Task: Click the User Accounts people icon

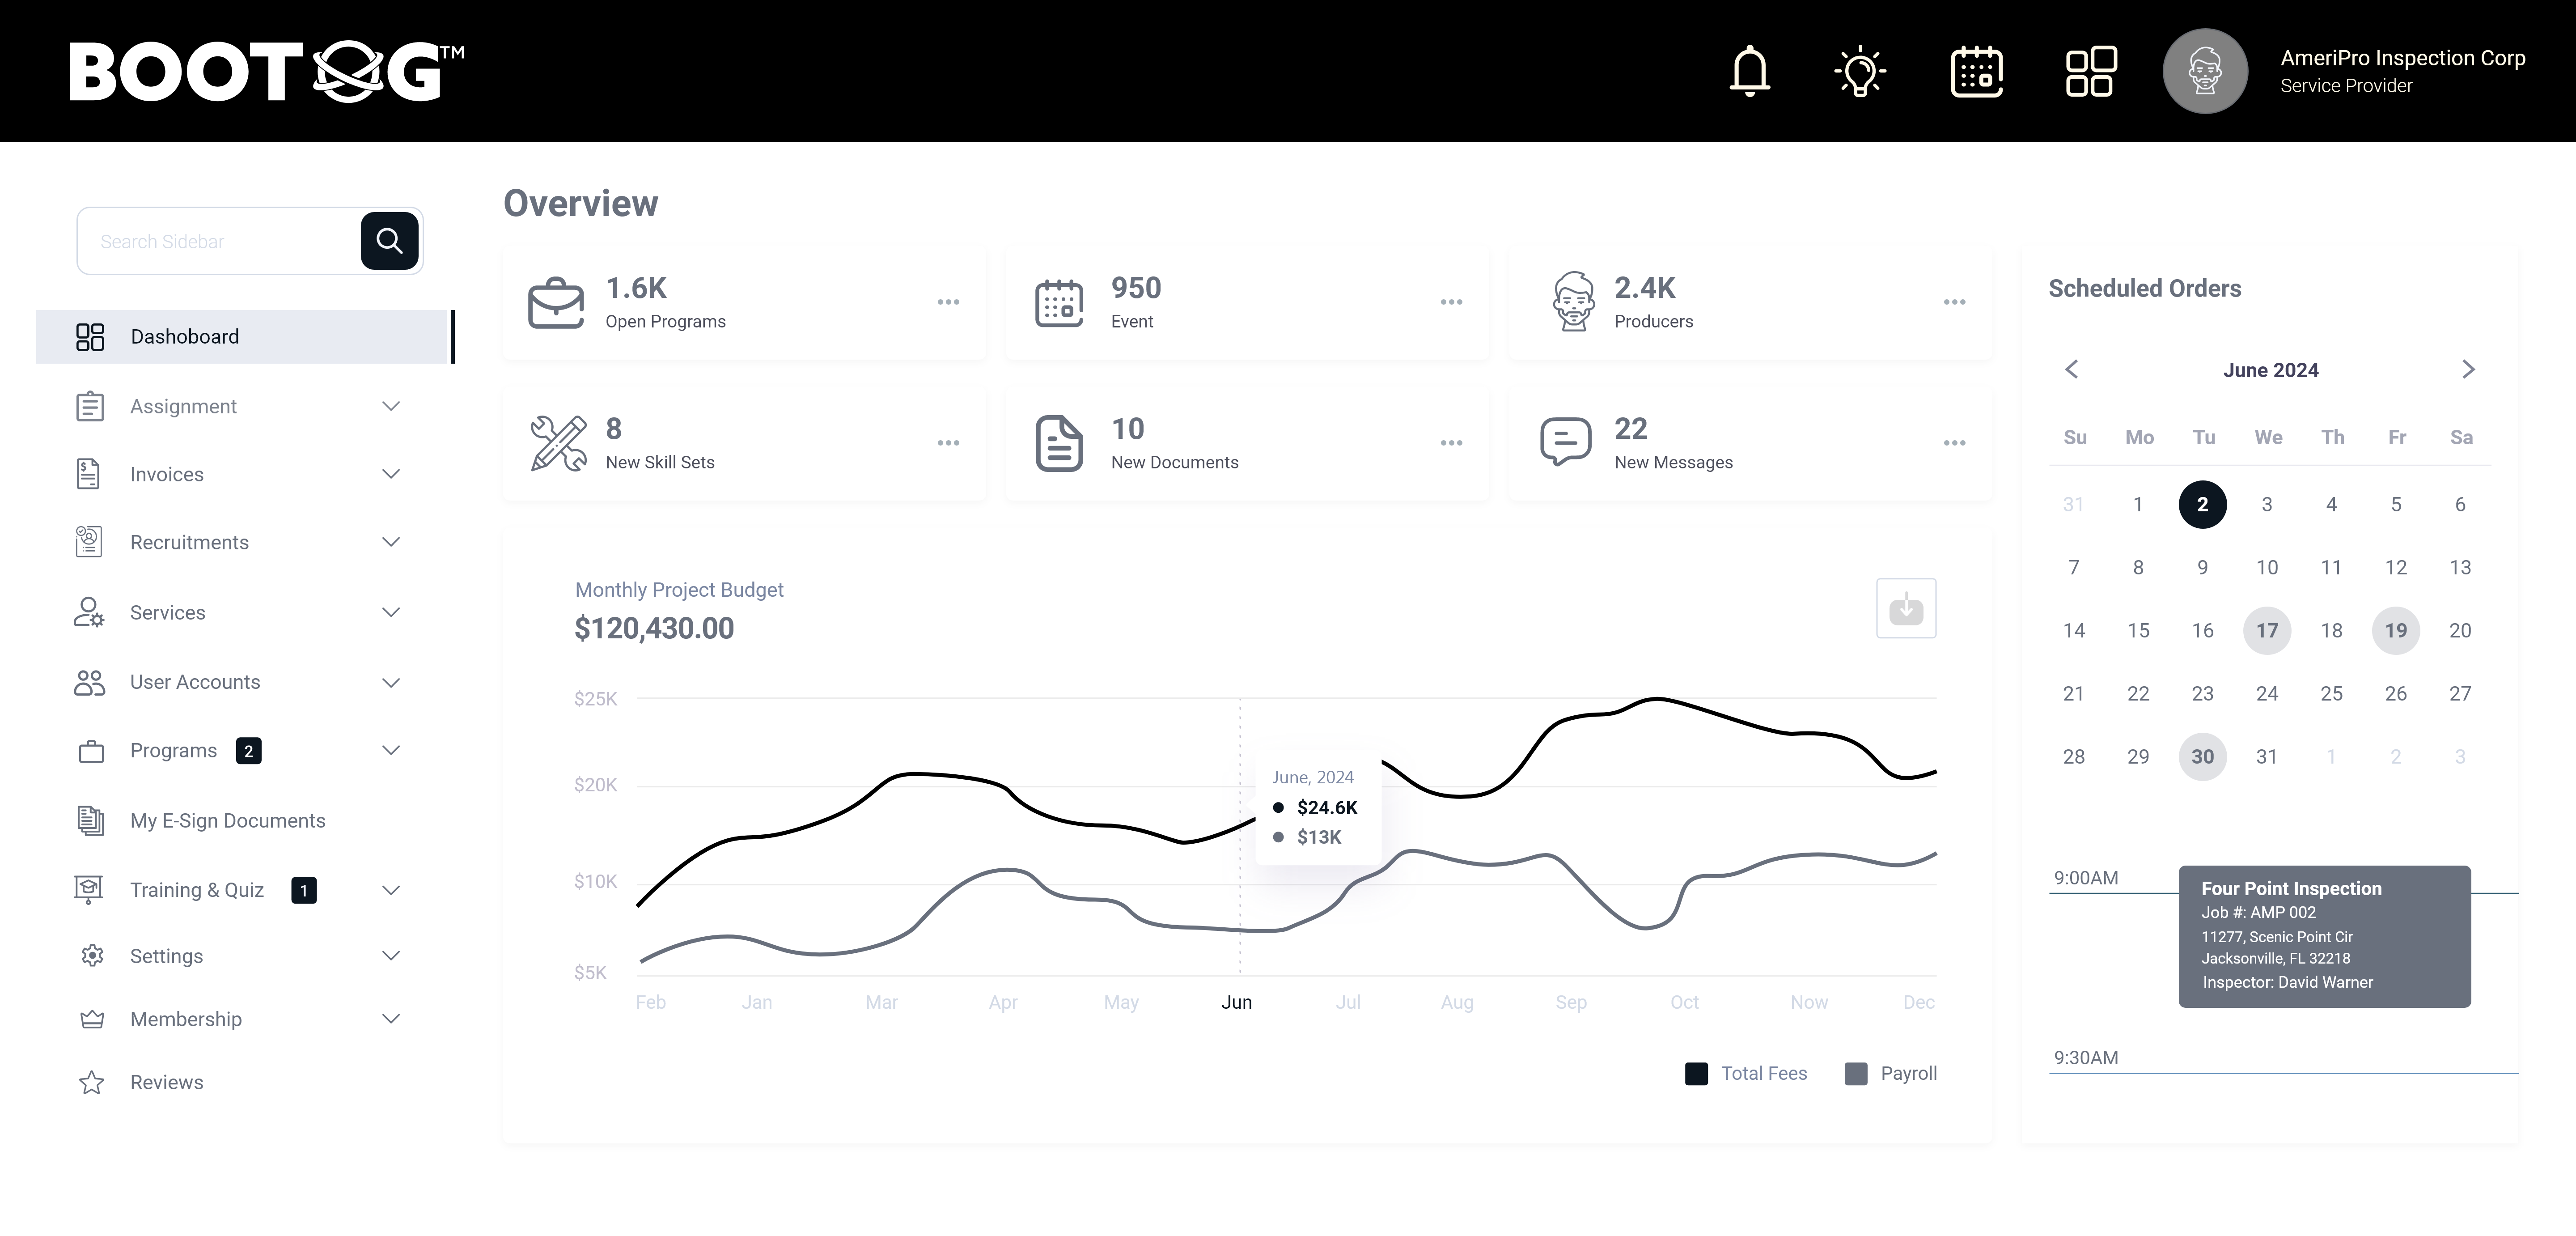Action: 89,682
